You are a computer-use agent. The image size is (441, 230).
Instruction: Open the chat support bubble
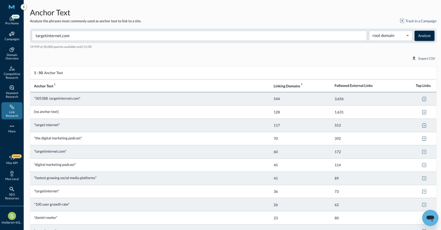(x=430, y=218)
